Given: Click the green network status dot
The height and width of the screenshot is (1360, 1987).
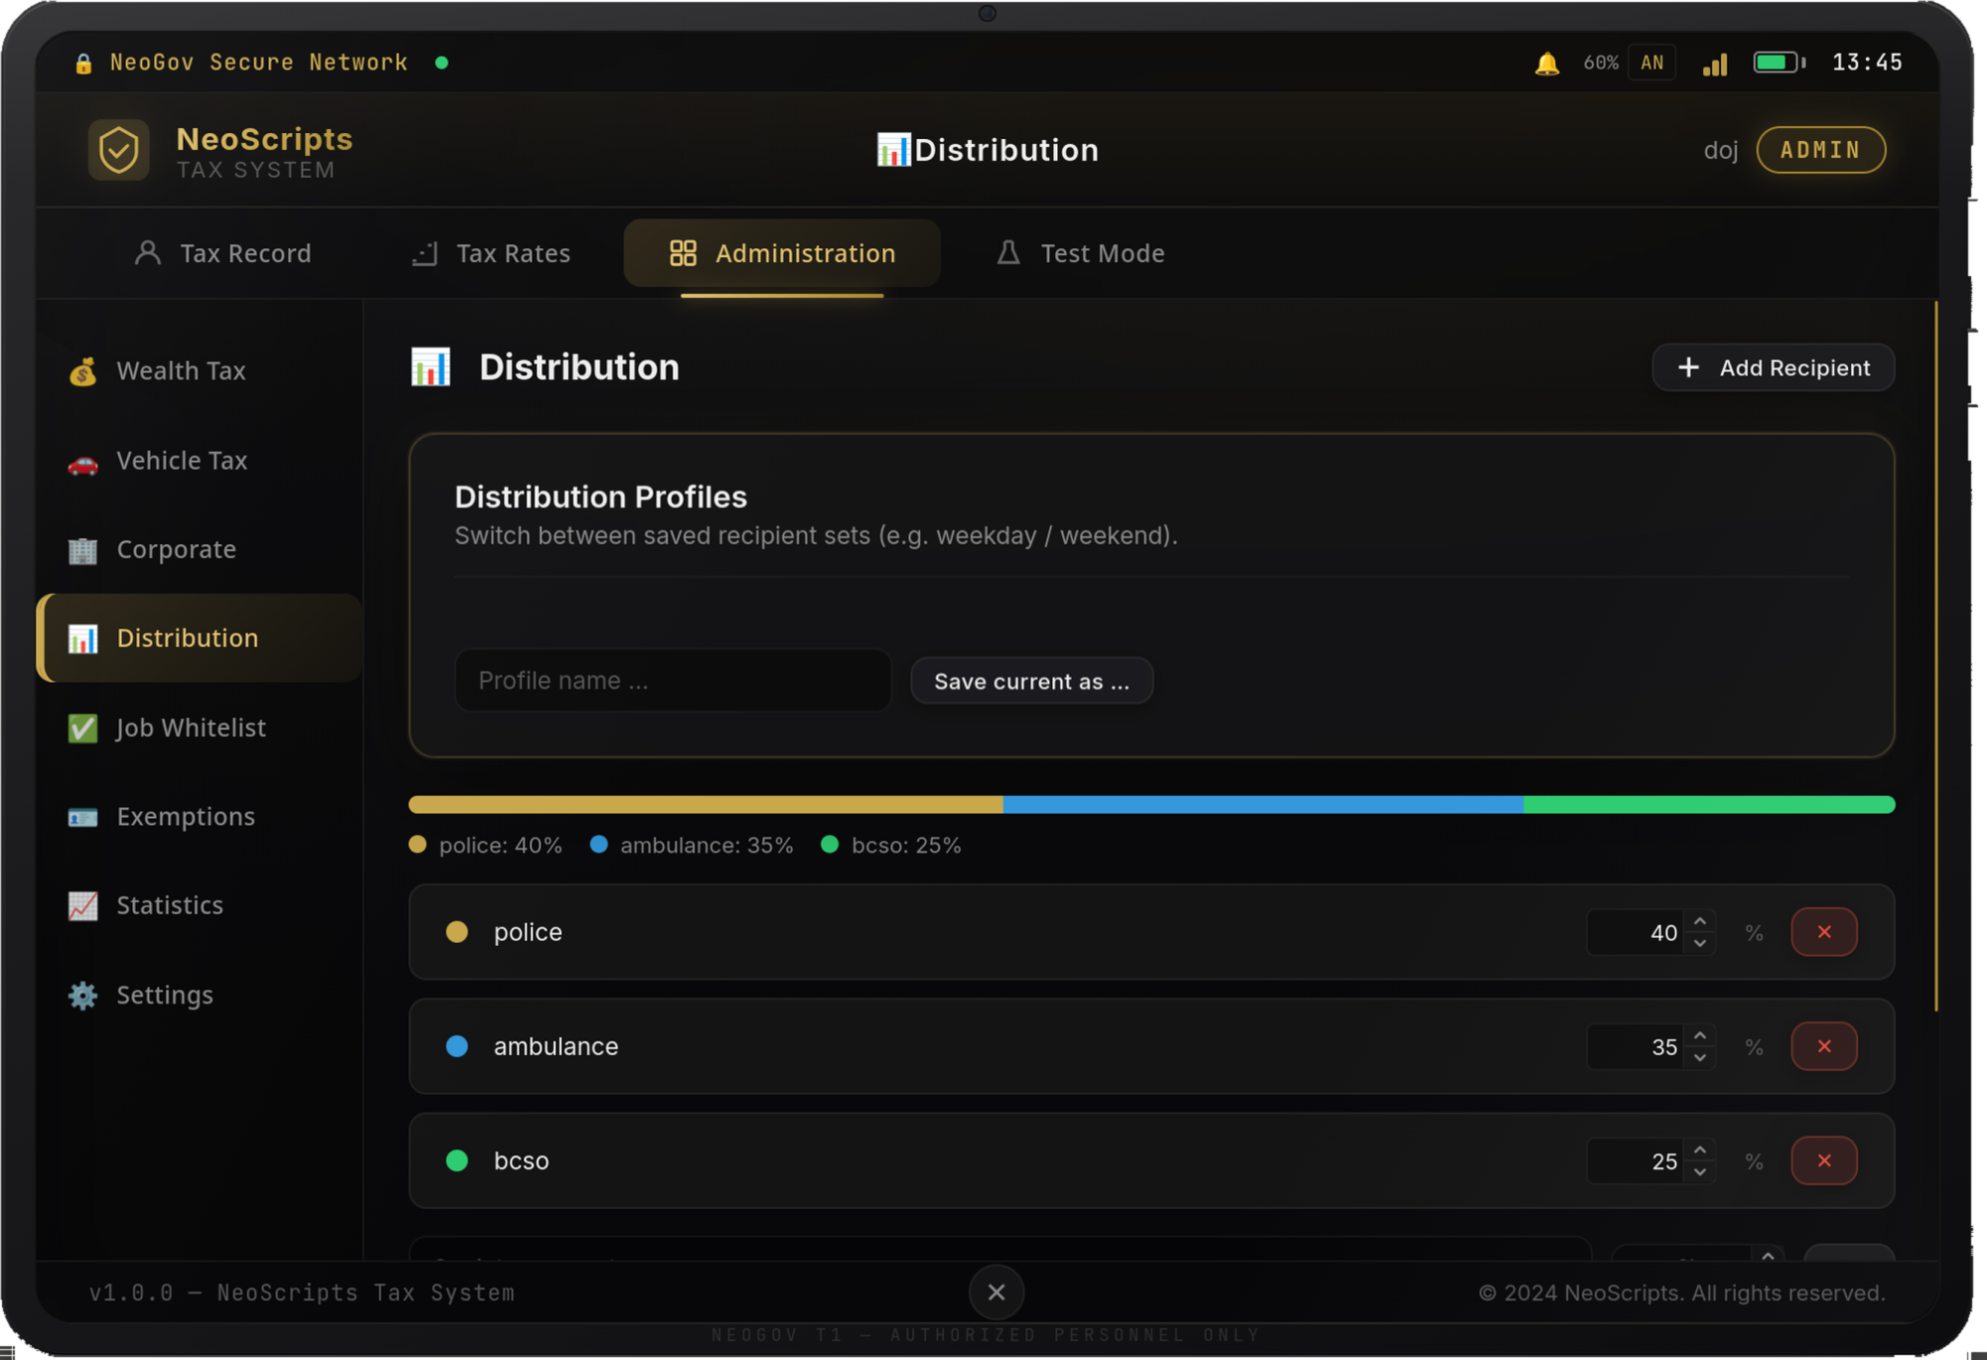Looking at the screenshot, I should tap(441, 63).
